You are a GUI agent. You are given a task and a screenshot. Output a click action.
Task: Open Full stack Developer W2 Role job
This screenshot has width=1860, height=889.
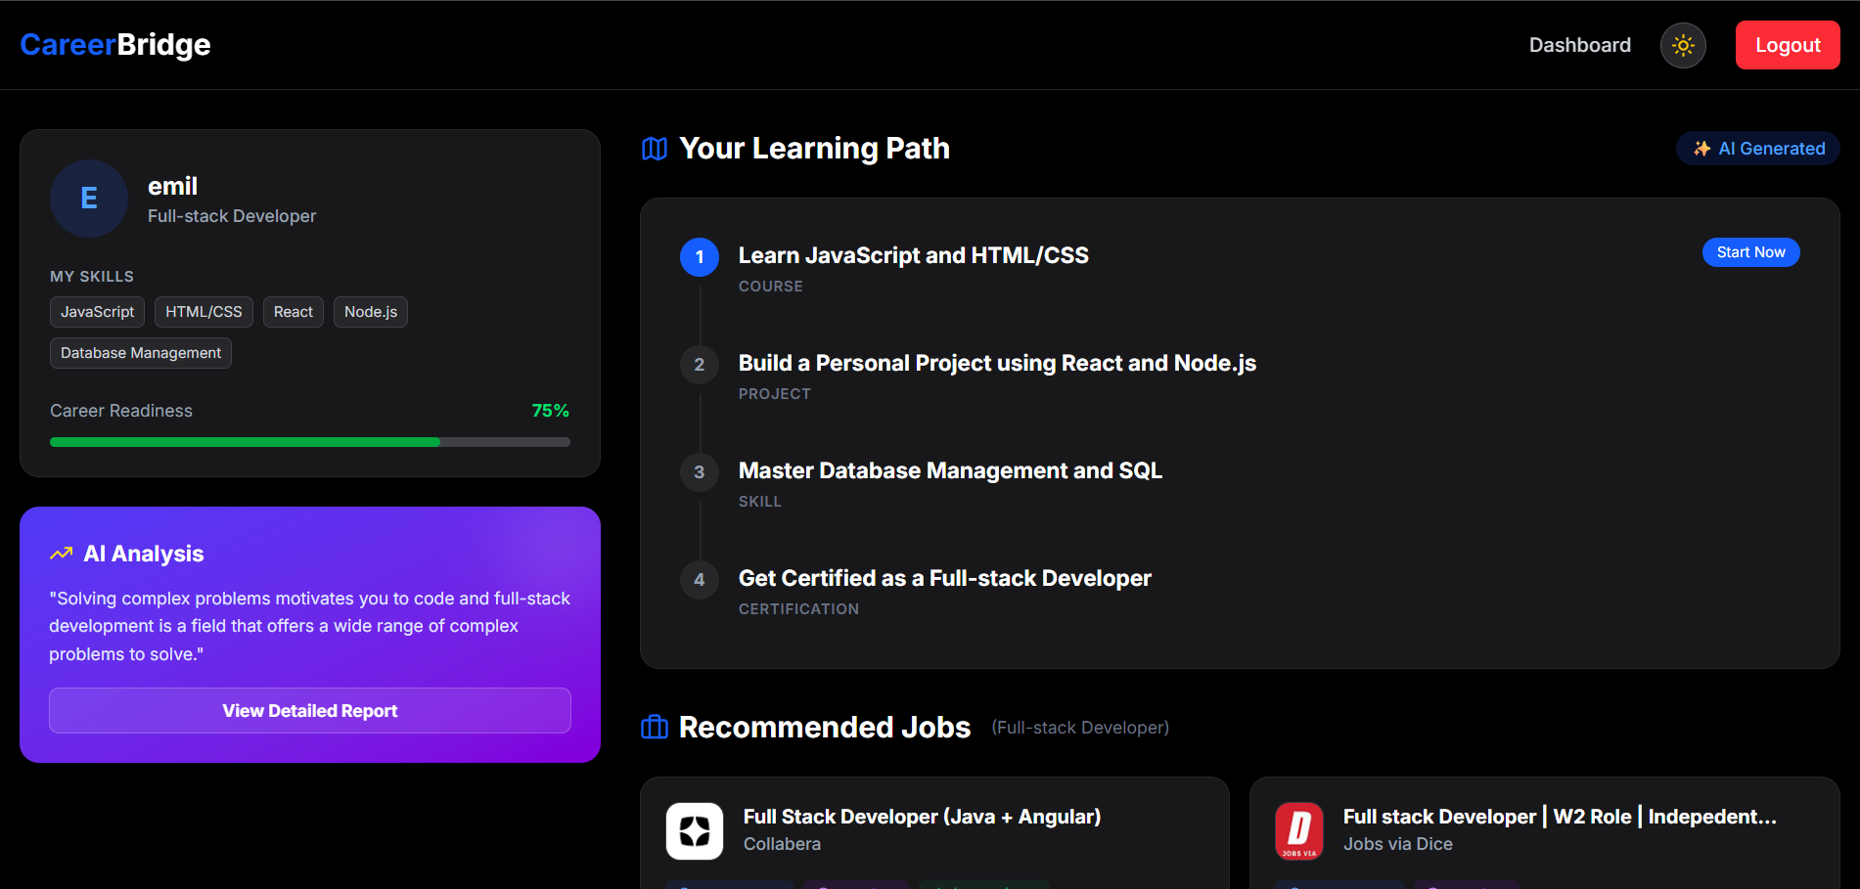(x=1560, y=817)
